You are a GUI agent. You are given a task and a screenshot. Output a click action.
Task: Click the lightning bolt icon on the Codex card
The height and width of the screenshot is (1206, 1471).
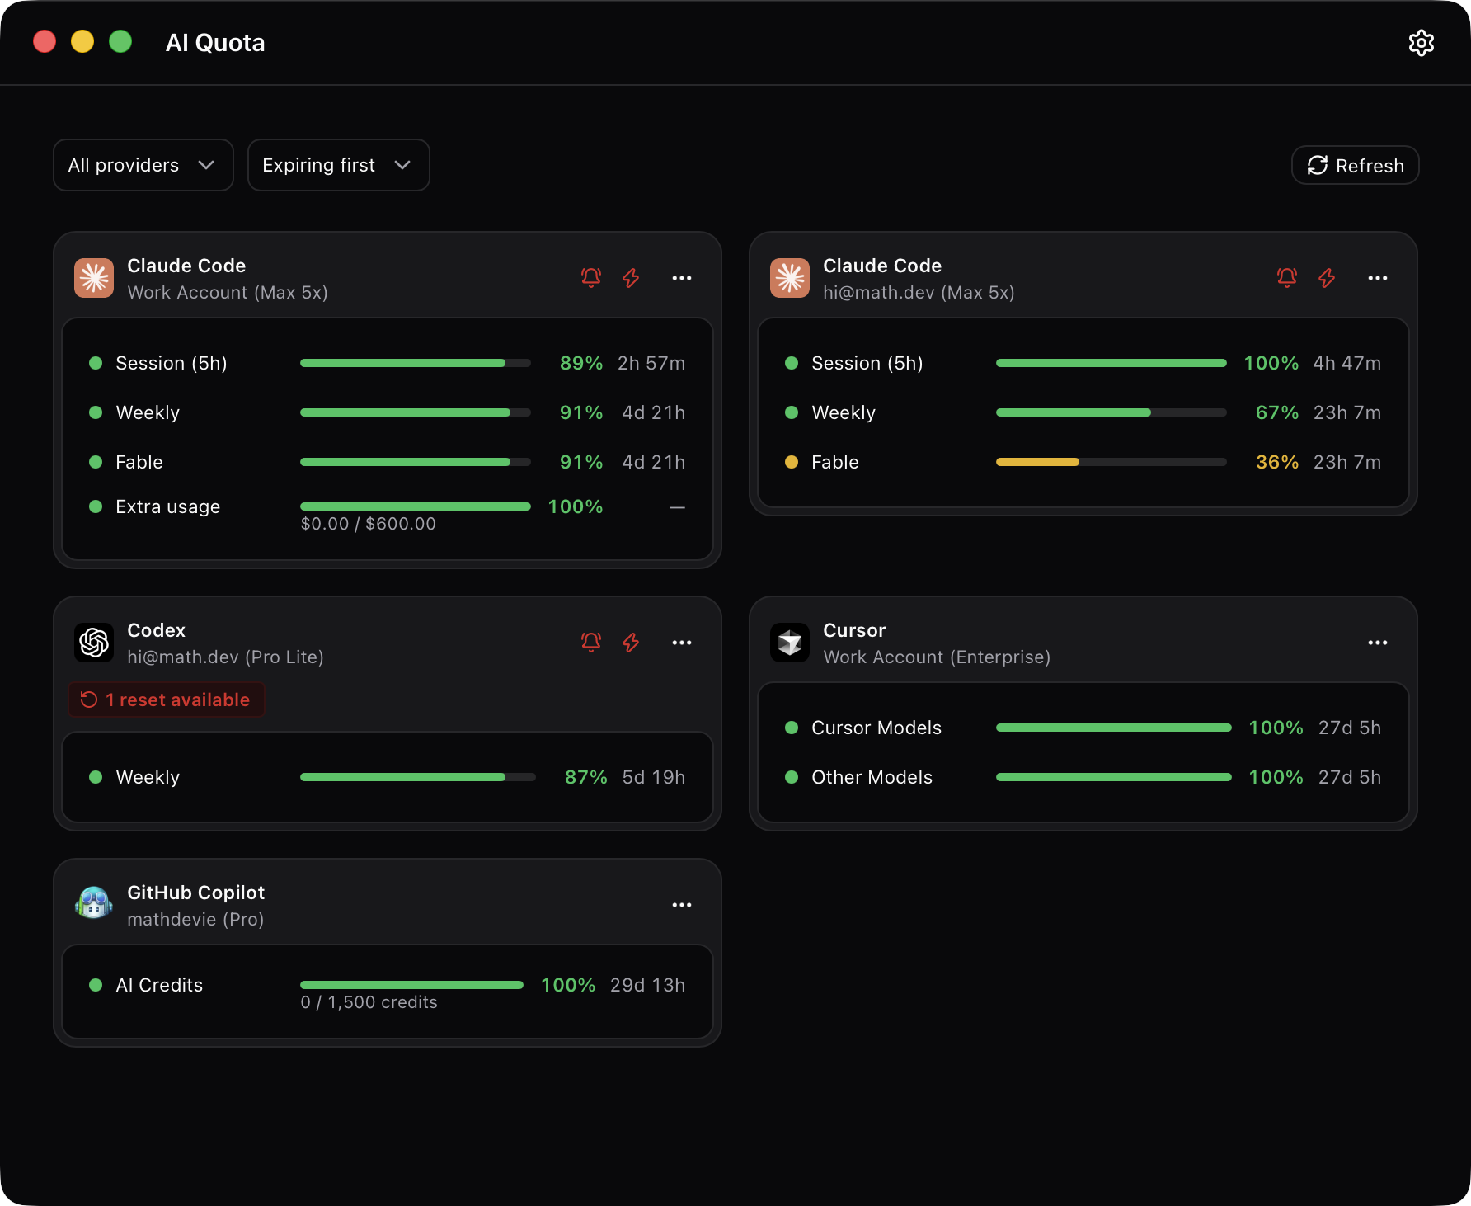[x=631, y=643]
